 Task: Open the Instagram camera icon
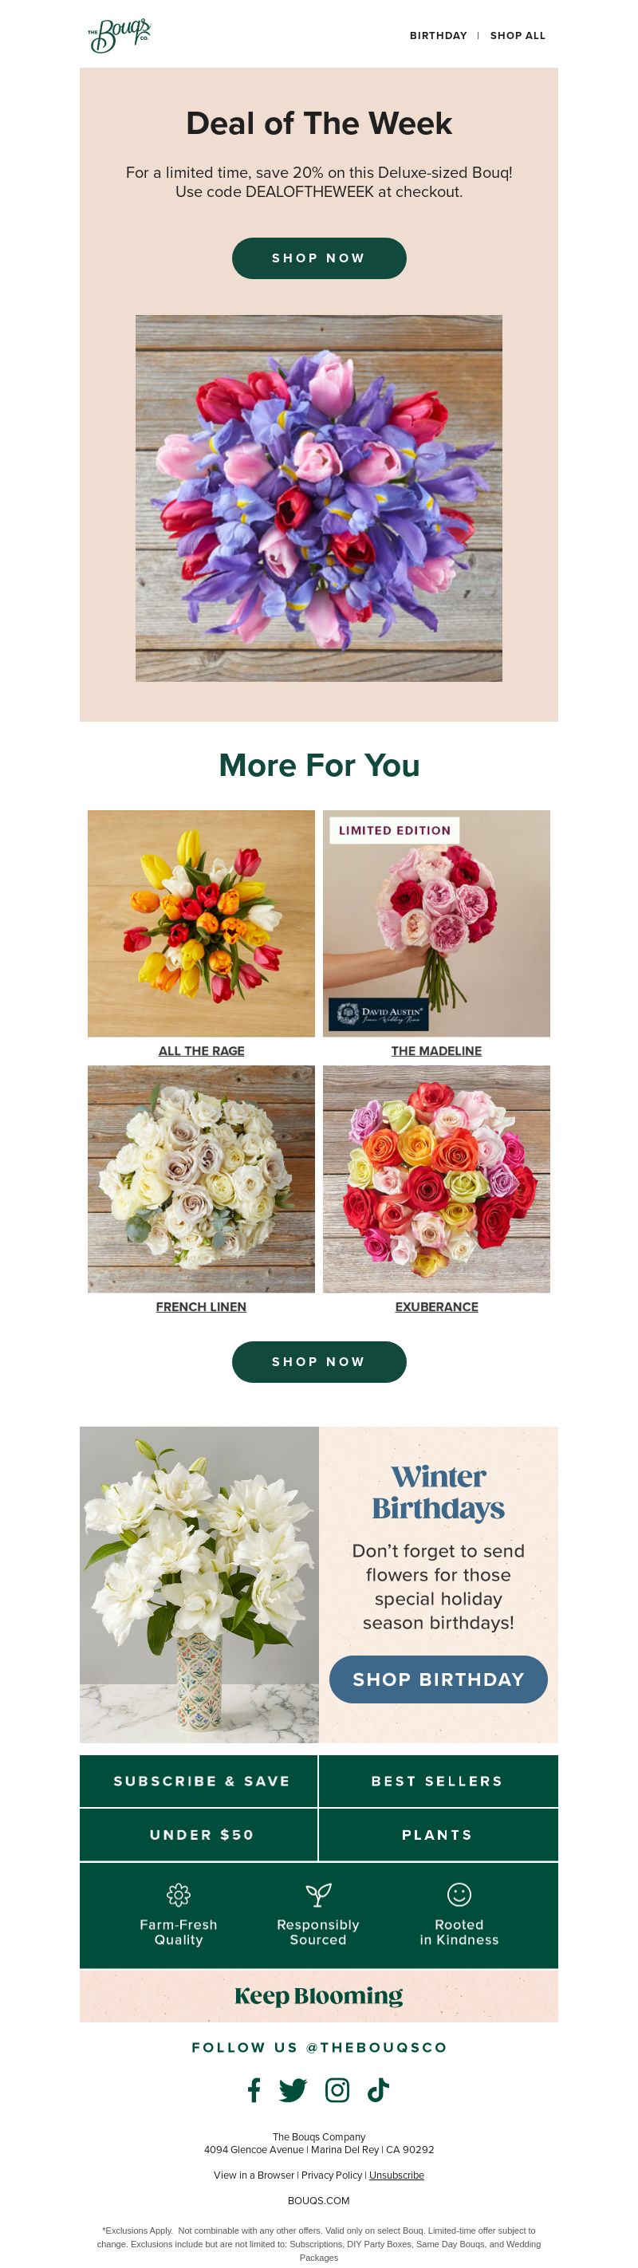tap(337, 2089)
